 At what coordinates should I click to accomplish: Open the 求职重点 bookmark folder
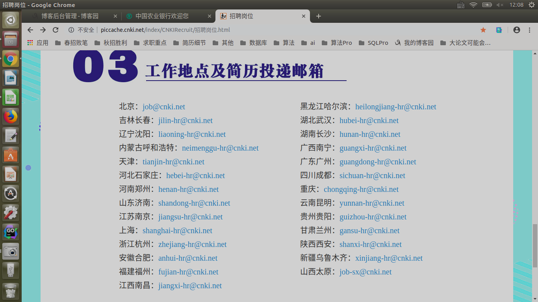click(150, 43)
